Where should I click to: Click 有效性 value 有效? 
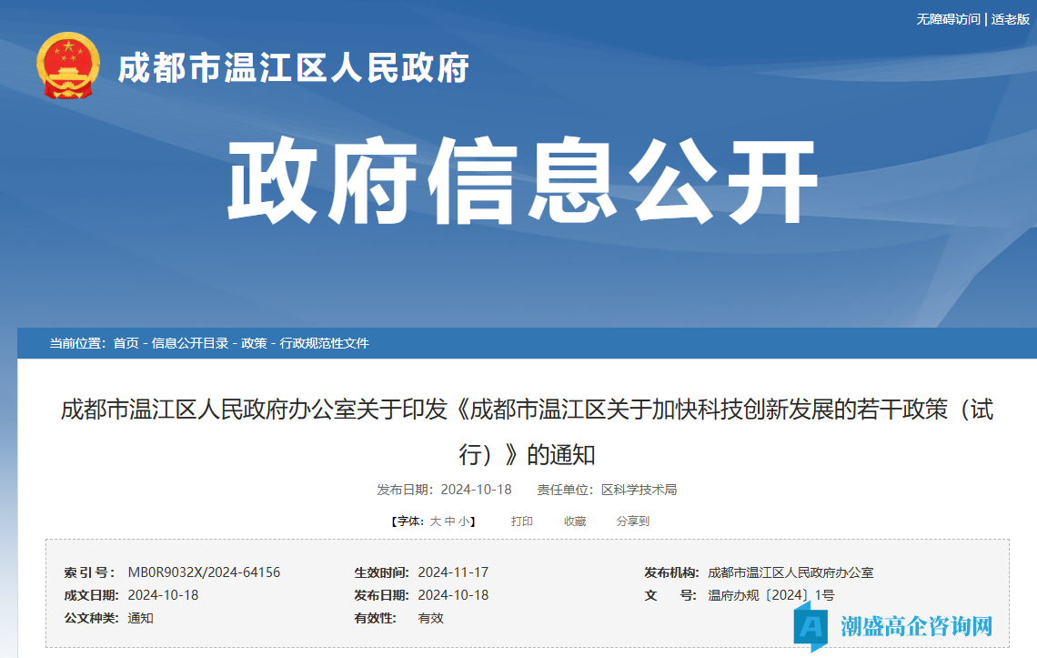click(431, 618)
